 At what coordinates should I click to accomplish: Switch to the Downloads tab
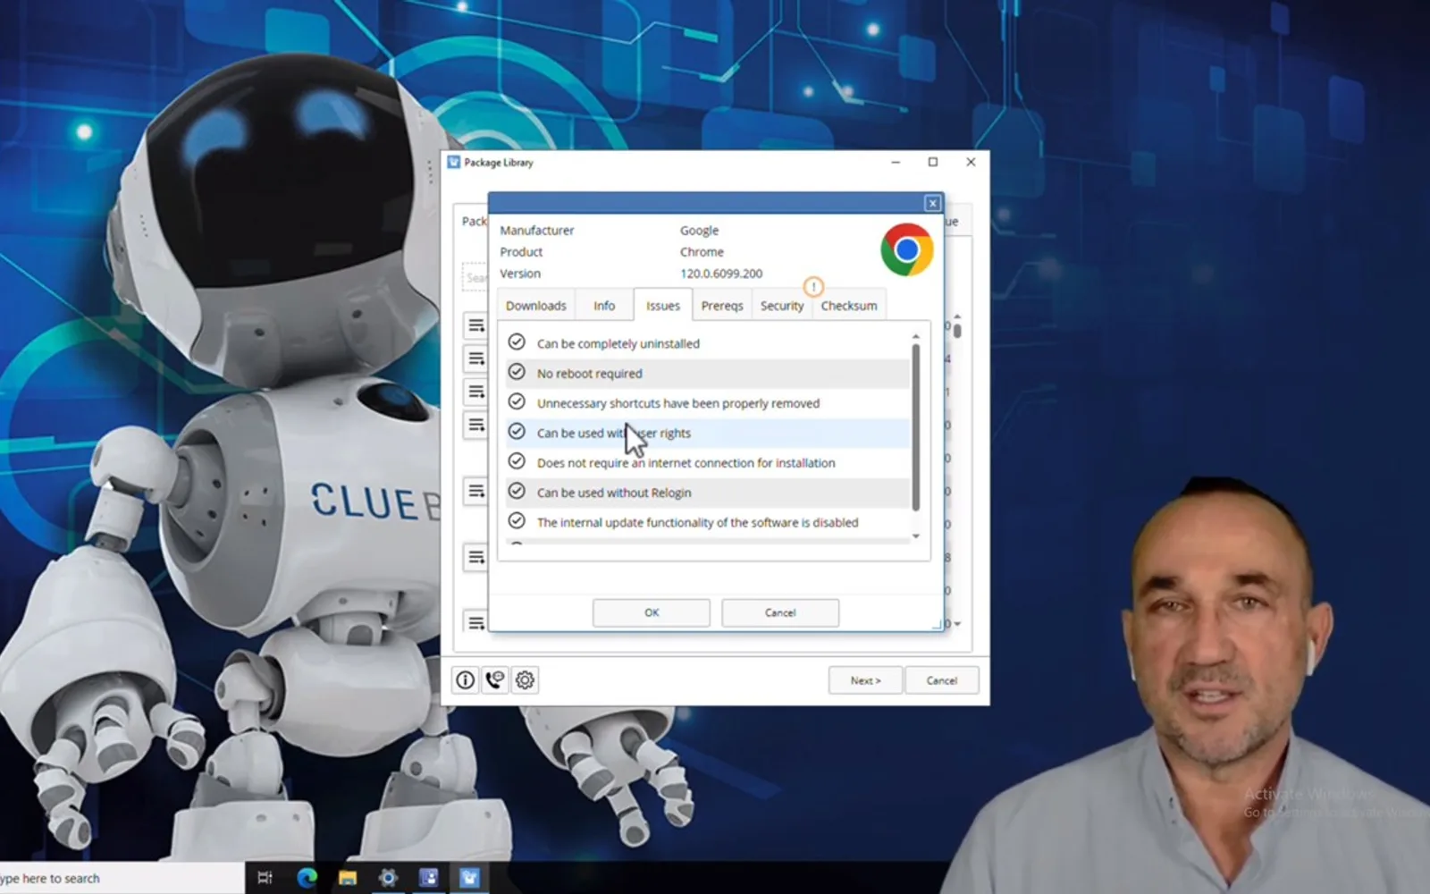pyautogui.click(x=535, y=306)
